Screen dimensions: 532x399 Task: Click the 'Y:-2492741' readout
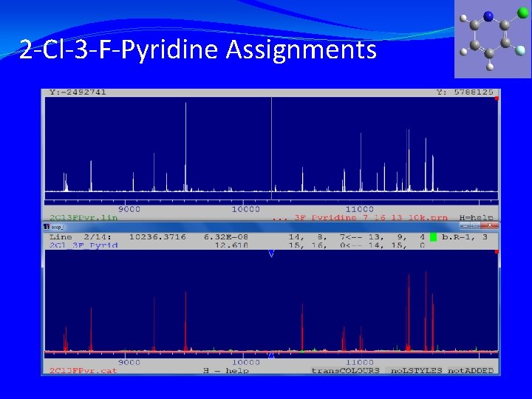tap(78, 92)
